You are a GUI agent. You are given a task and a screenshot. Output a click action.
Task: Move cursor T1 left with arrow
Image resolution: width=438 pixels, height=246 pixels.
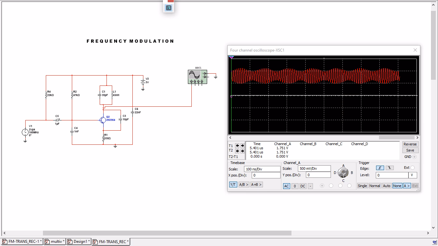point(237,146)
